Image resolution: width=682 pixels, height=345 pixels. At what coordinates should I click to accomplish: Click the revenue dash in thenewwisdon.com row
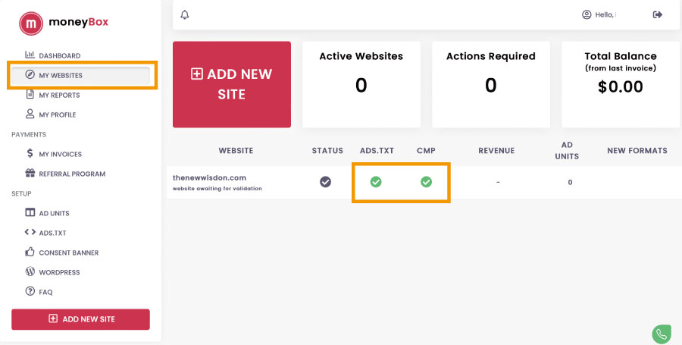coord(498,182)
